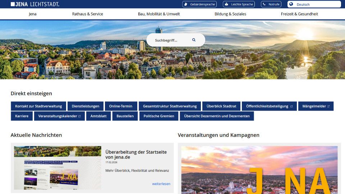
Task: Click the magnifying glass search icon
Action: (x=194, y=40)
